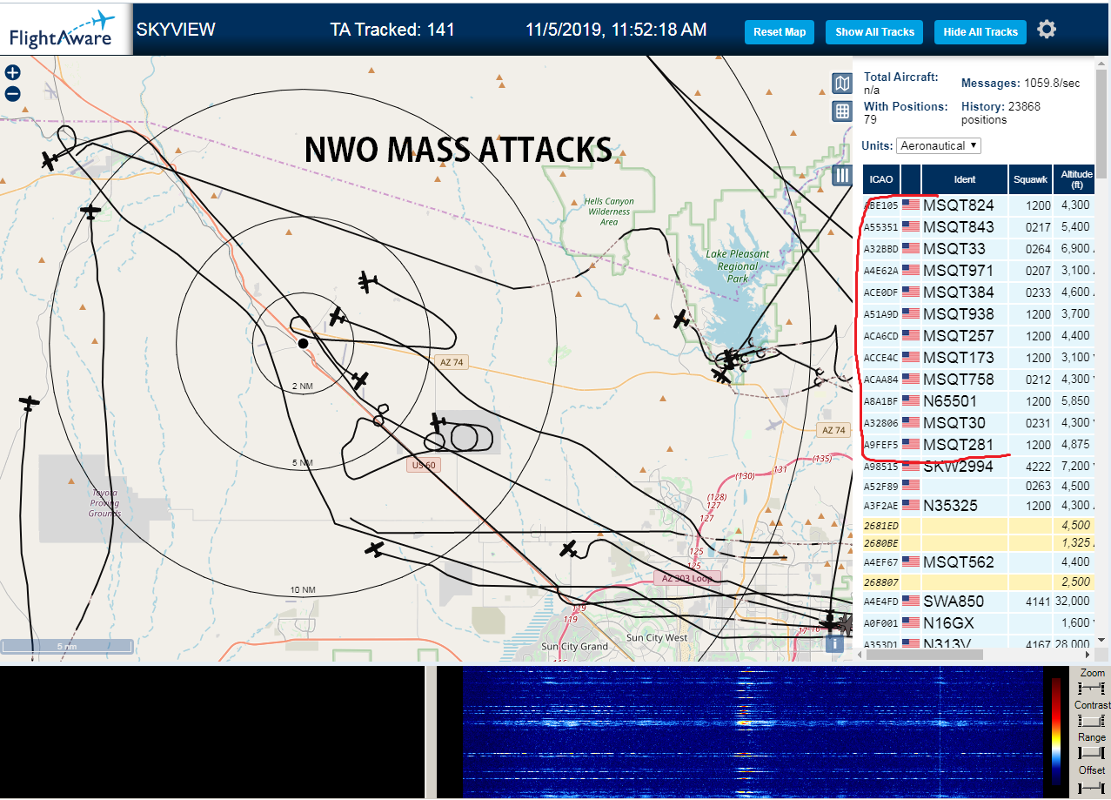Click ICAO code 2680BE in yellow row
Viewport: 1111px width, 800px height.
pyautogui.click(x=880, y=543)
